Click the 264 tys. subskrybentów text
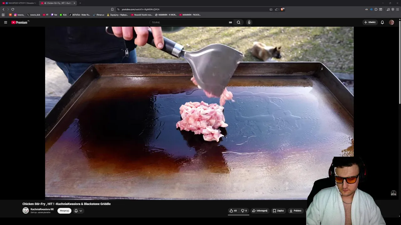 pos(40,212)
